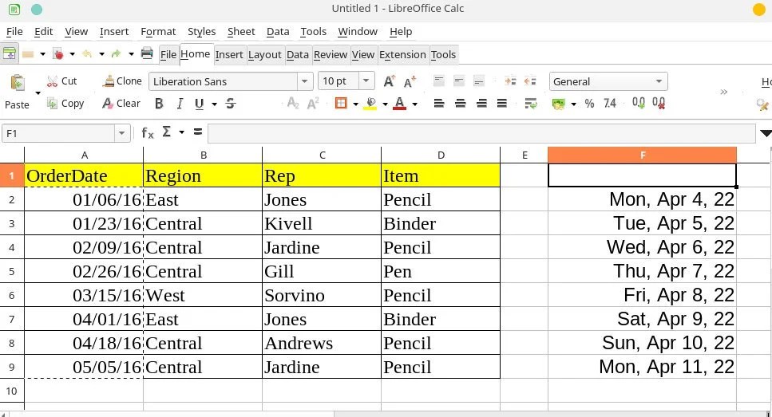Toggle Justified alignment
This screenshot has width=772, height=417.
[502, 104]
